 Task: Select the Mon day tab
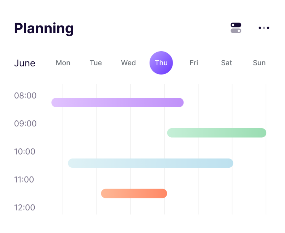pos(63,63)
